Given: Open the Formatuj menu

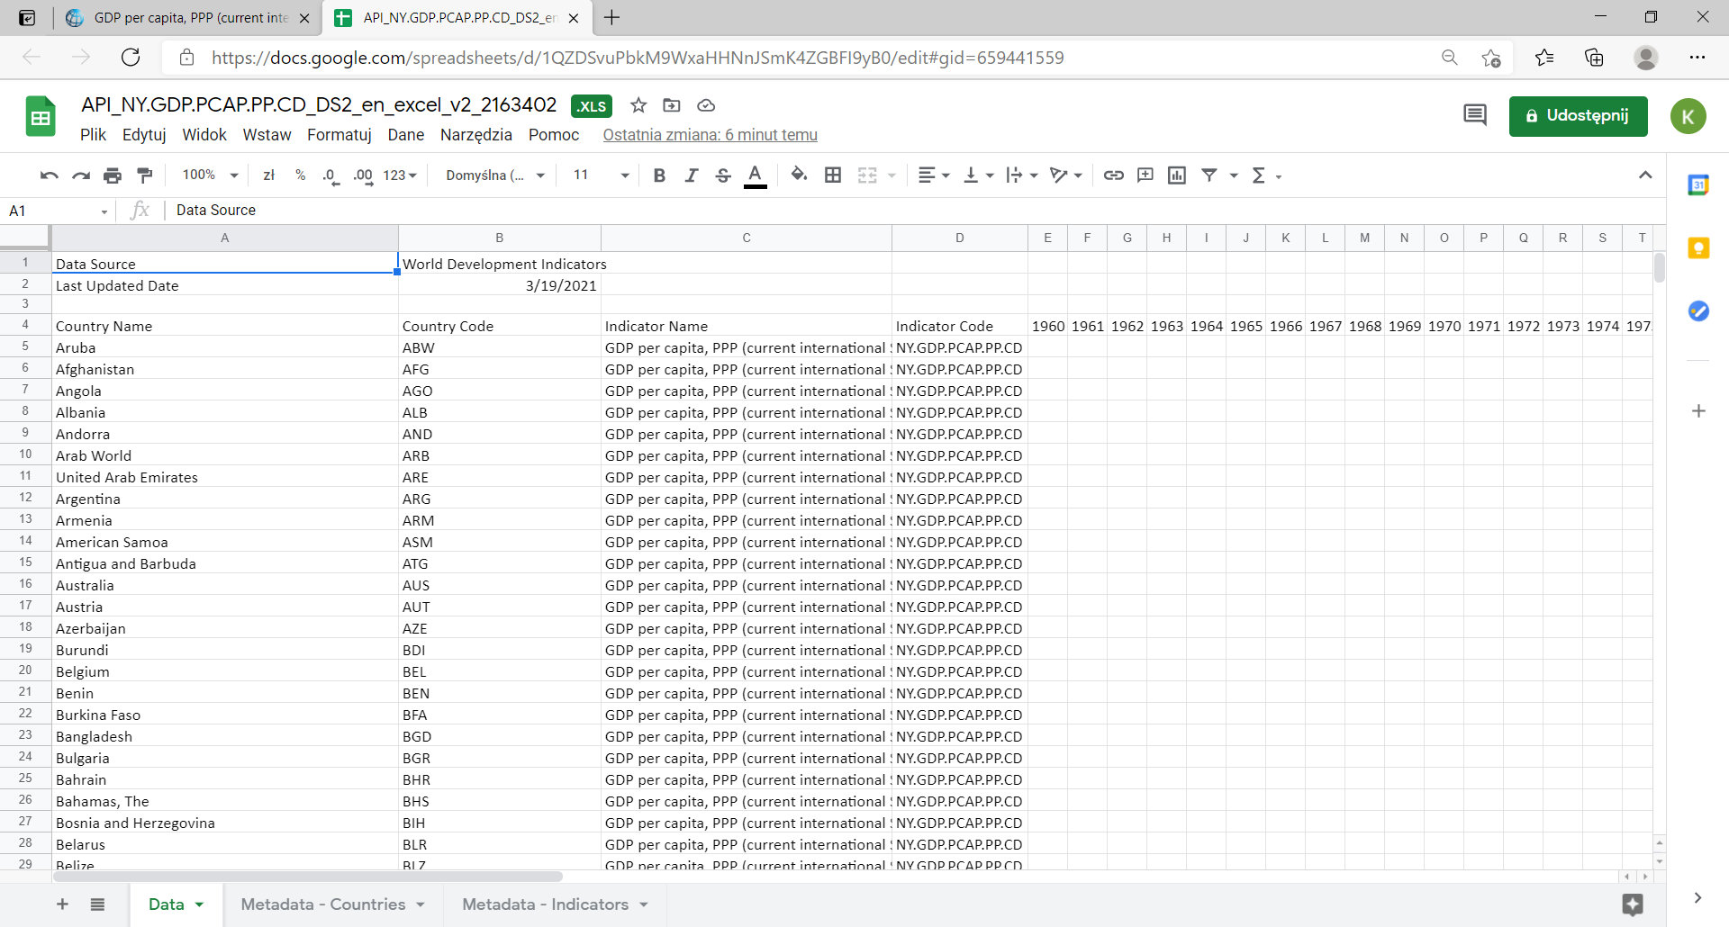Looking at the screenshot, I should point(339,135).
